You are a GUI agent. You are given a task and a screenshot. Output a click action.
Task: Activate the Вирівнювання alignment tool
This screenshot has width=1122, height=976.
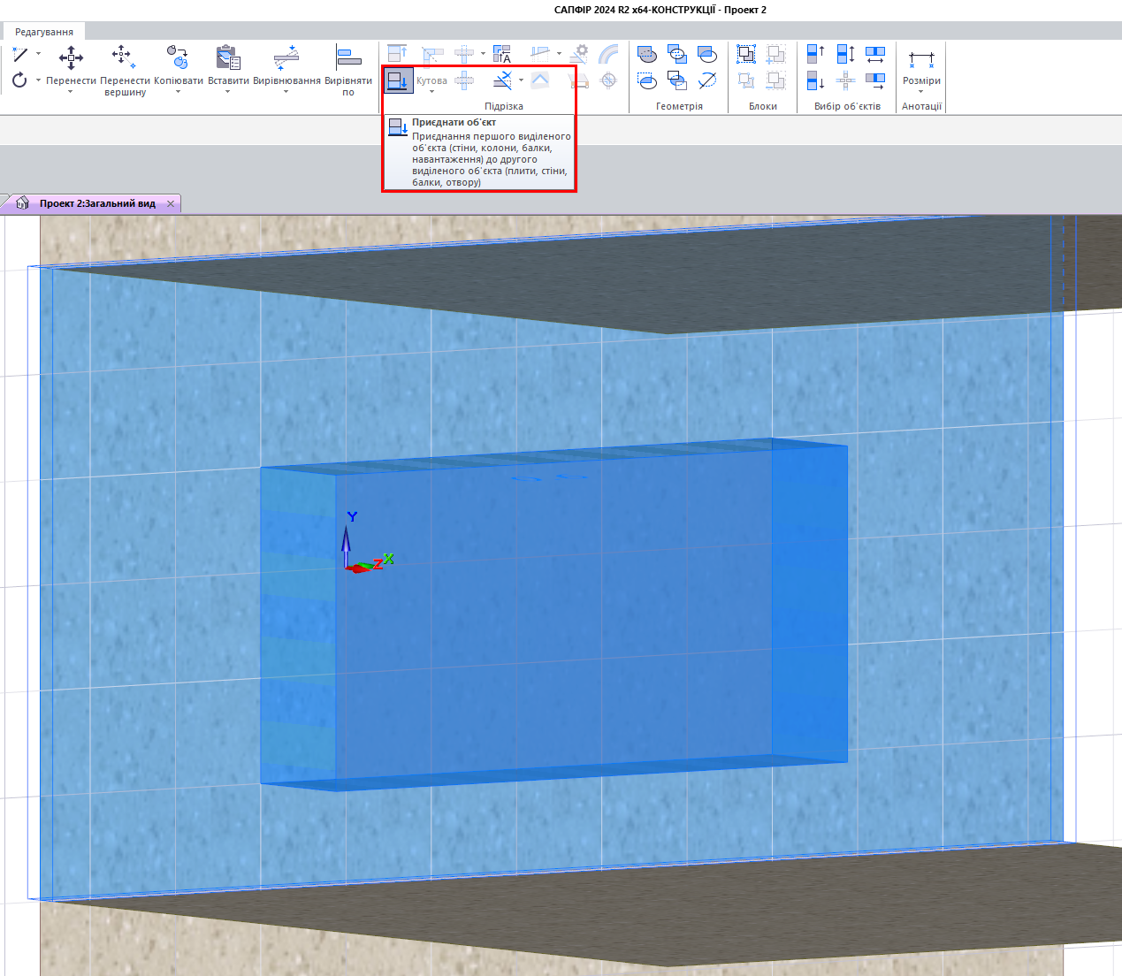coord(286,59)
